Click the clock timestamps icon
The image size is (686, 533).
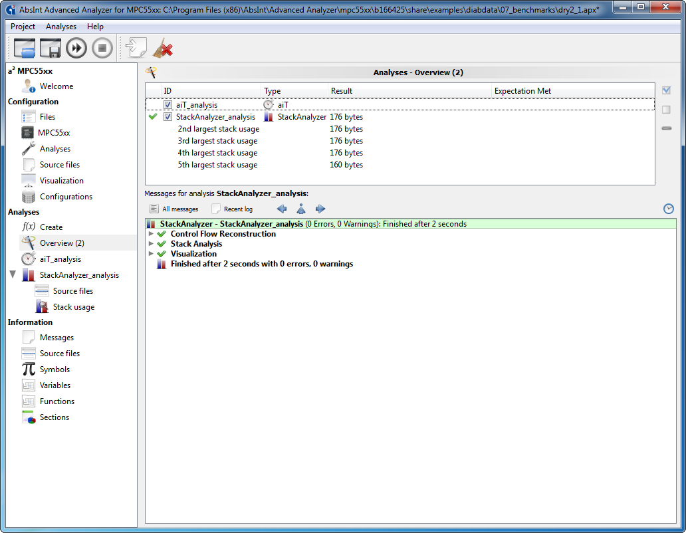coord(669,209)
